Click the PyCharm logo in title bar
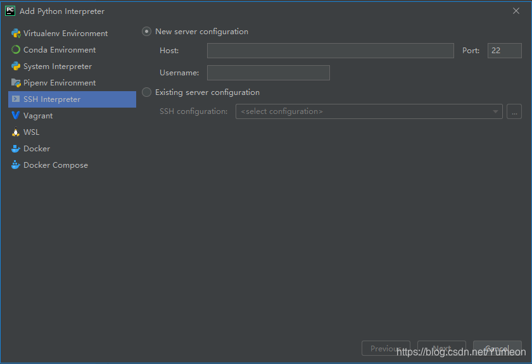This screenshot has height=364, width=532. 10,11
